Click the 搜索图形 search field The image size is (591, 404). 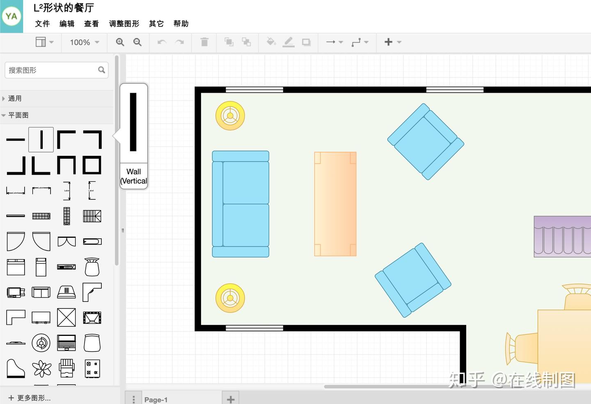click(x=57, y=70)
